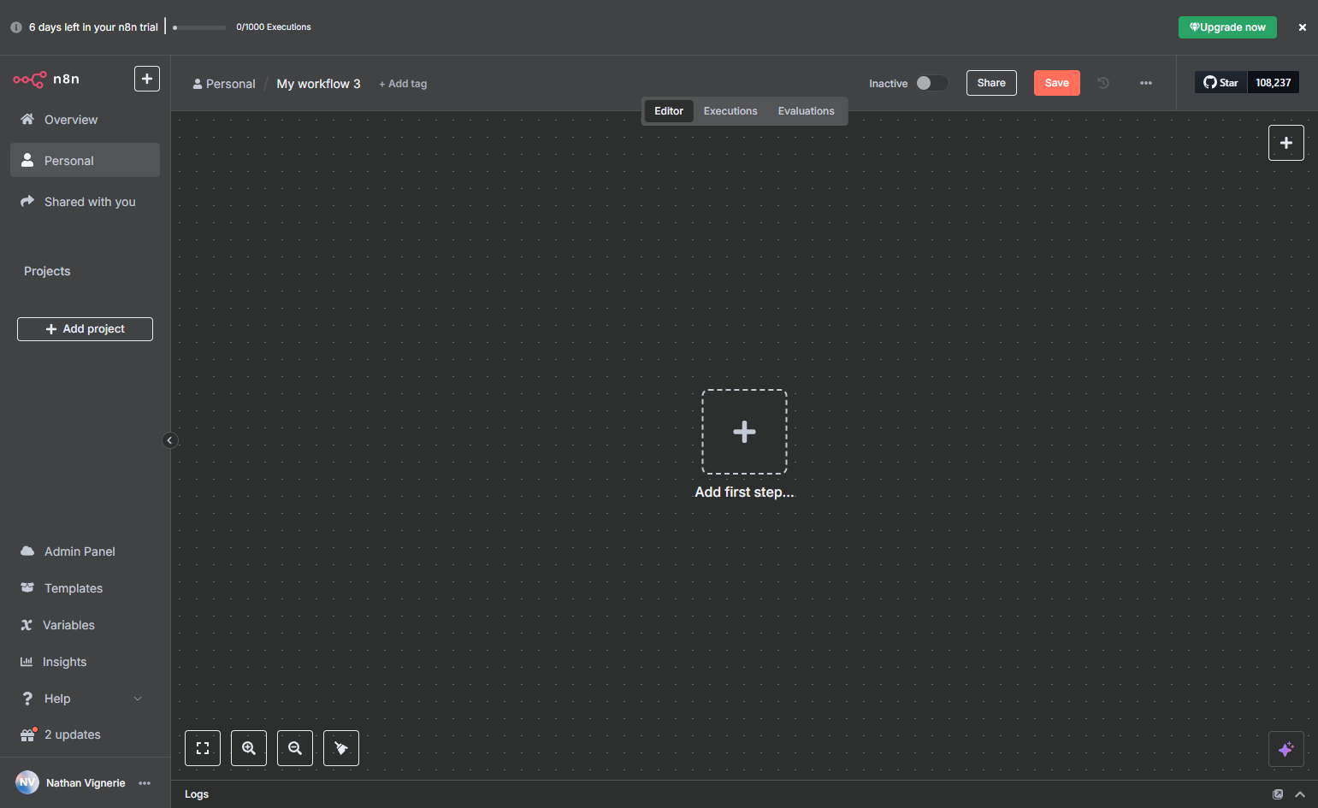Click the NV user avatar
The image size is (1318, 808).
[x=27, y=782]
